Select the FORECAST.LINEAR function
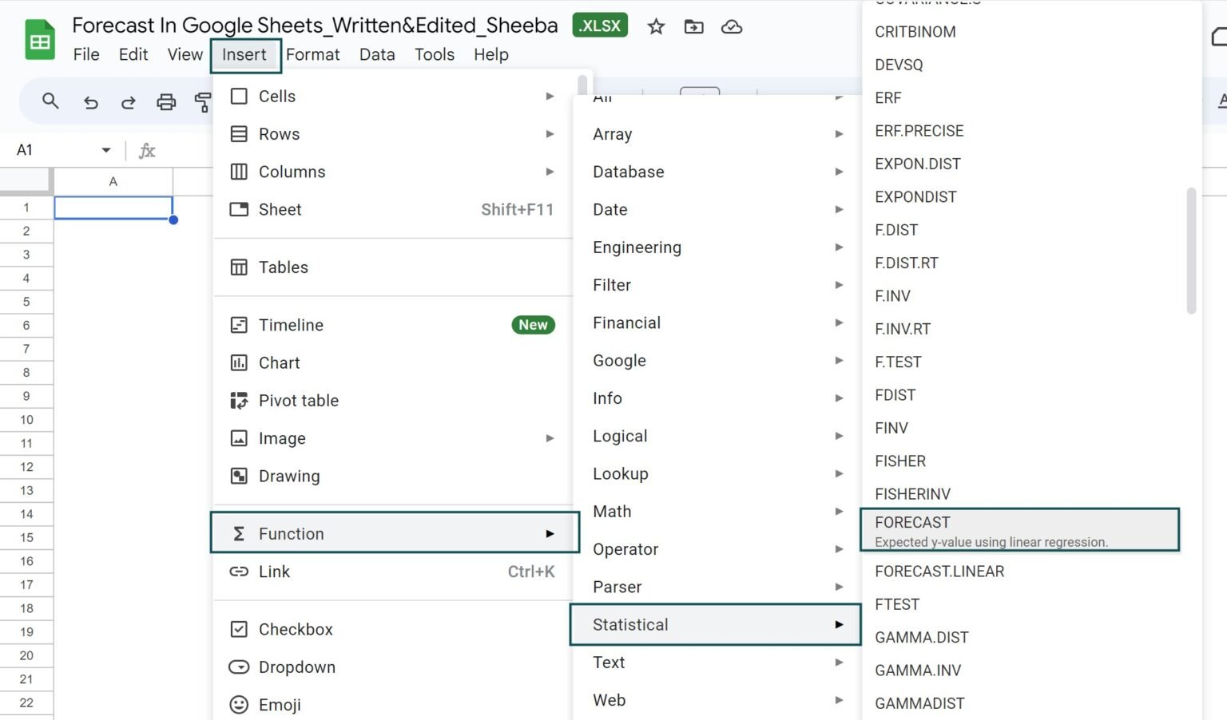The image size is (1227, 720). [939, 571]
